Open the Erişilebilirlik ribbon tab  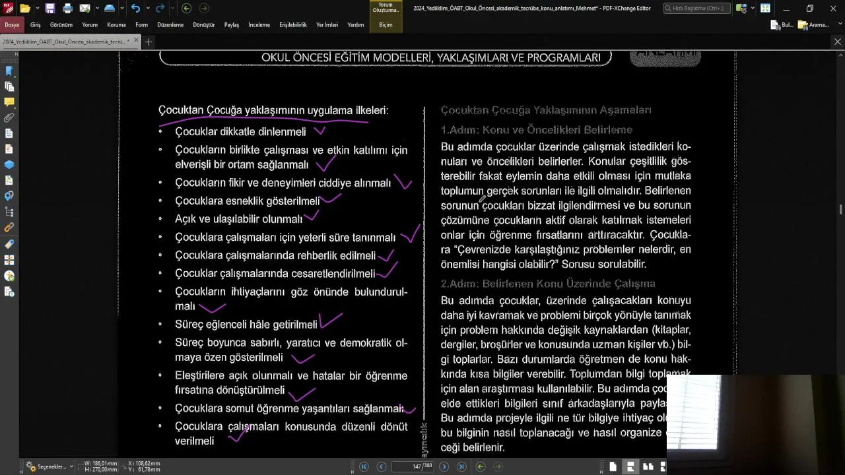[293, 25]
